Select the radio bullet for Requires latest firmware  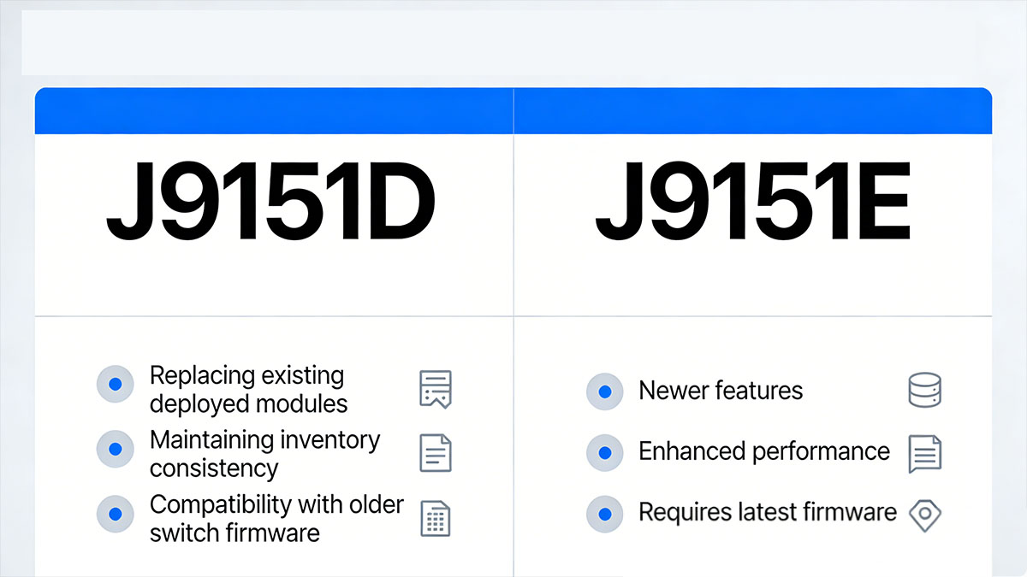click(605, 515)
